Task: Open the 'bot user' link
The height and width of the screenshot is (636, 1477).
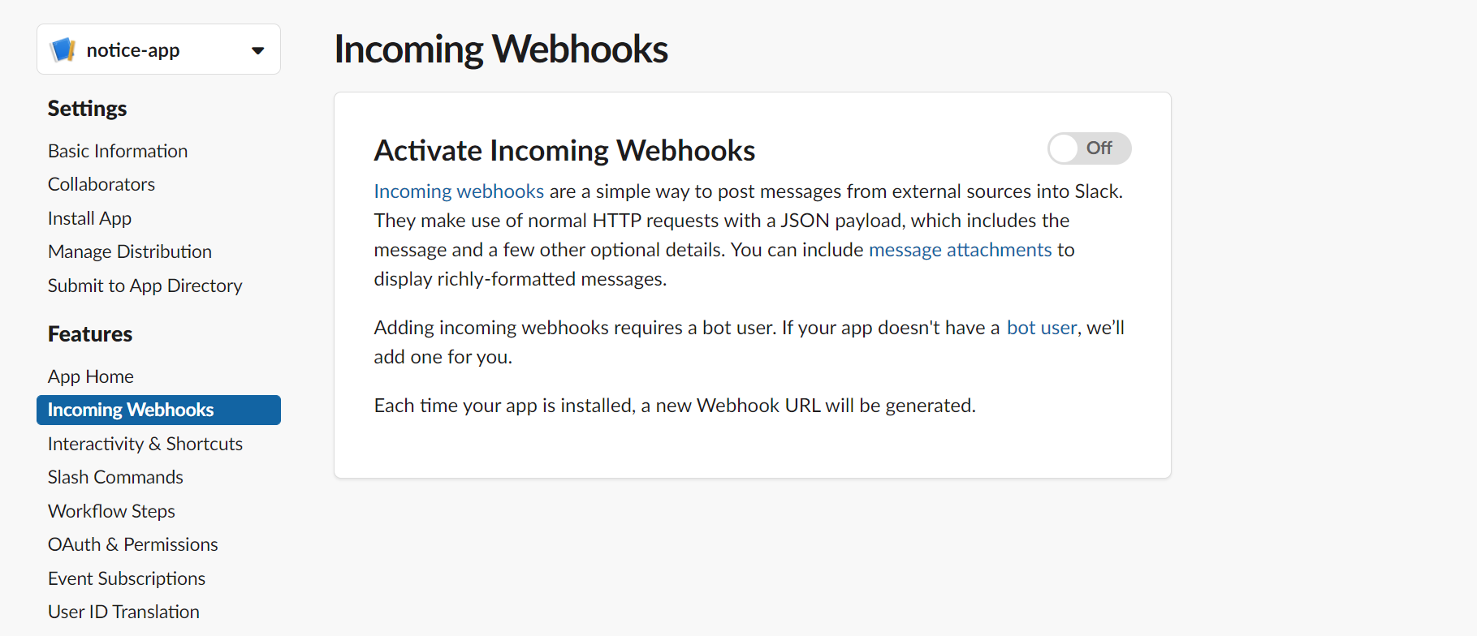Action: pyautogui.click(x=1042, y=328)
